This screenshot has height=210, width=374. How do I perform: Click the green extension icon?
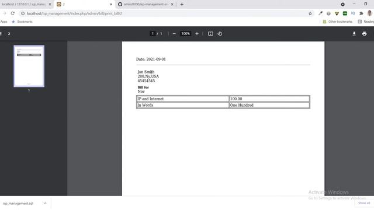(x=345, y=13)
